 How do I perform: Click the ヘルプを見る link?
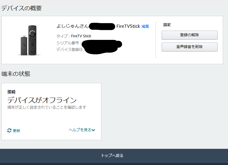click(x=80, y=130)
